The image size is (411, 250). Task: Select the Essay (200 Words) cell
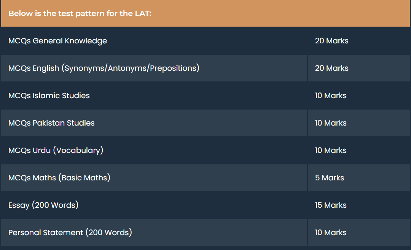[43, 205]
